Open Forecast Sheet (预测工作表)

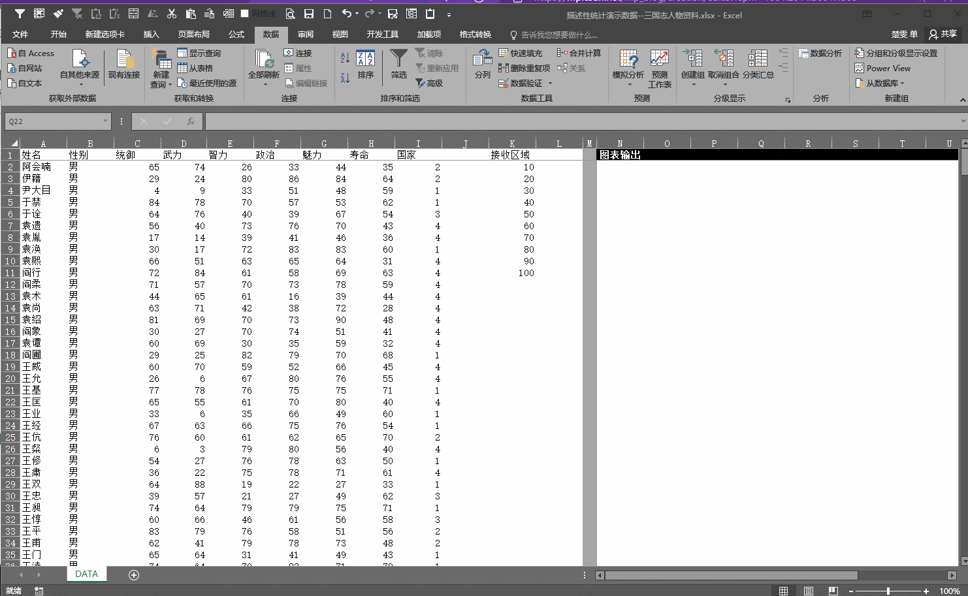[x=660, y=69]
